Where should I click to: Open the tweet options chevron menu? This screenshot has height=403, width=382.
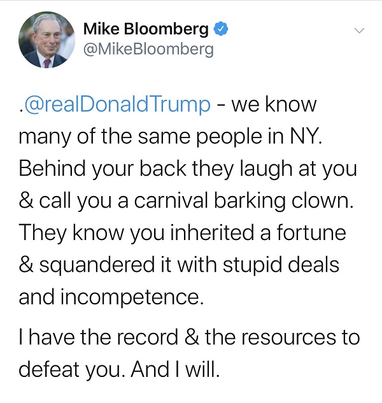pos(360,31)
